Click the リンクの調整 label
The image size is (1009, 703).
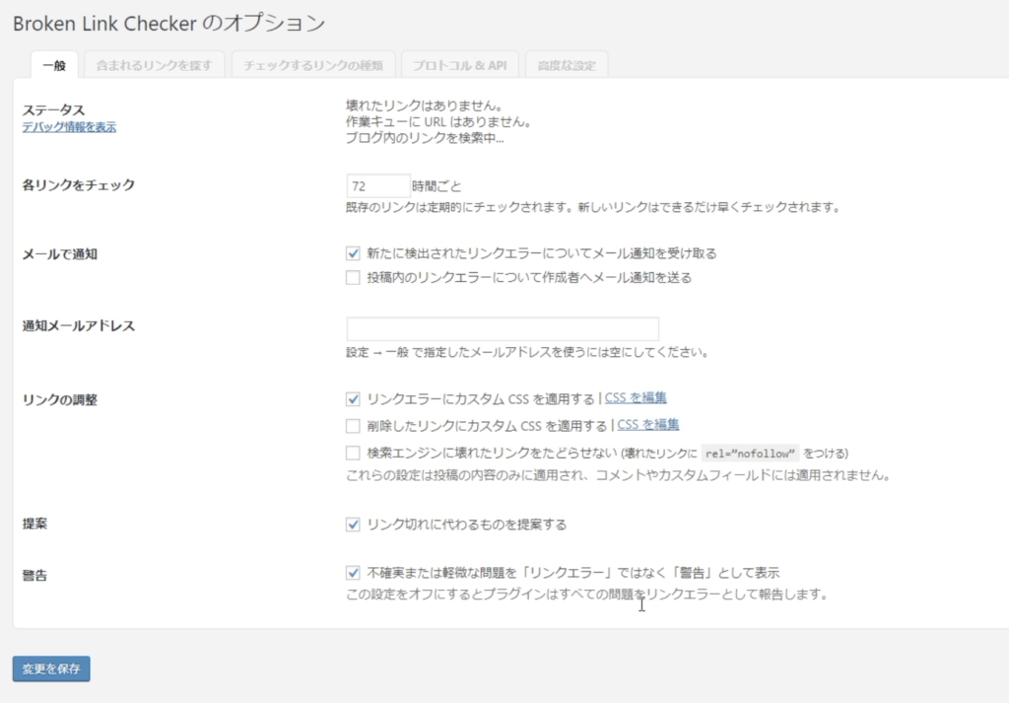[x=60, y=399]
